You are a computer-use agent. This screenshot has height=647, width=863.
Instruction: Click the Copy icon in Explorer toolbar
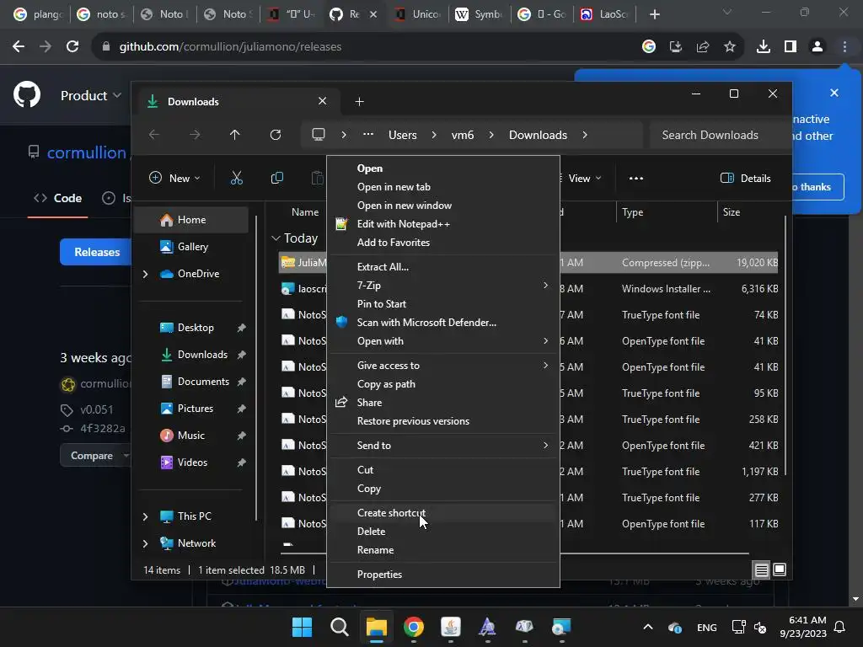pos(276,178)
